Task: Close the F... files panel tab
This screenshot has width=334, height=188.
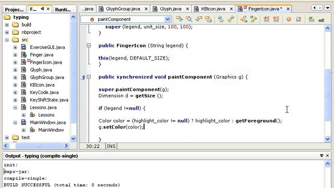Action: pos(48,9)
